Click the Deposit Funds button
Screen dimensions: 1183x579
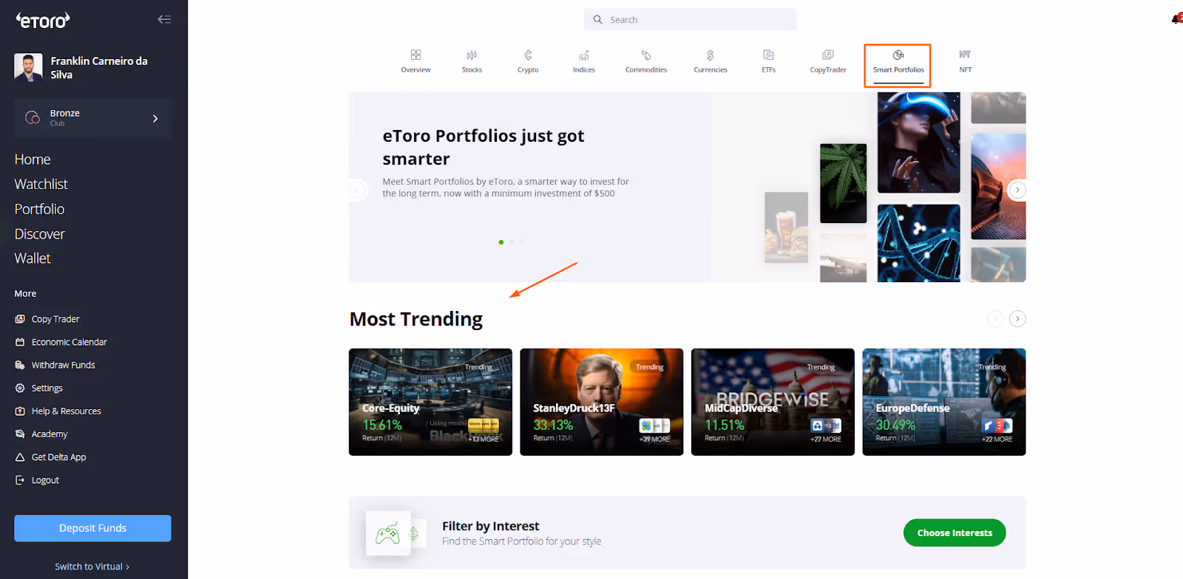[x=92, y=528]
